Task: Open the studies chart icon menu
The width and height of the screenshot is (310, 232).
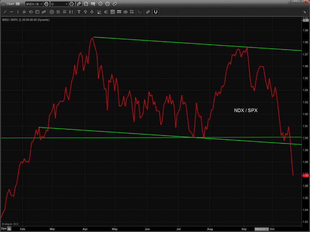Action: pyautogui.click(x=86, y=4)
